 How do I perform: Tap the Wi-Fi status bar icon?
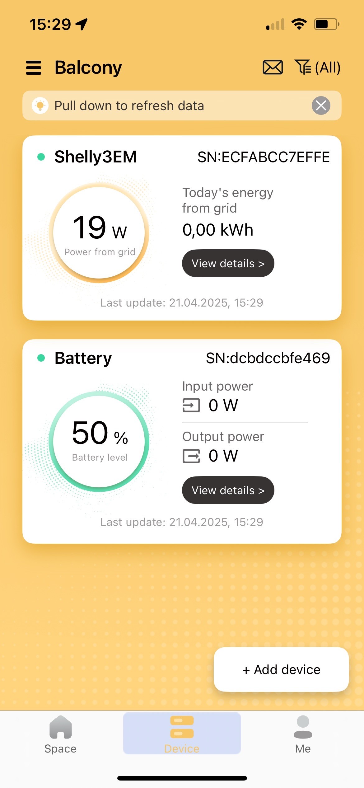(x=299, y=24)
